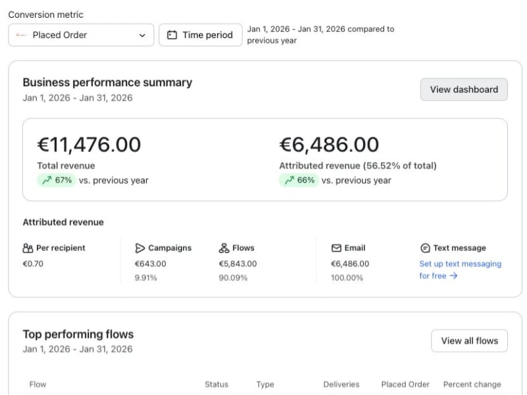This screenshot has width=527, height=395.
Task: Click the Percent change column header
Action: tap(472, 384)
